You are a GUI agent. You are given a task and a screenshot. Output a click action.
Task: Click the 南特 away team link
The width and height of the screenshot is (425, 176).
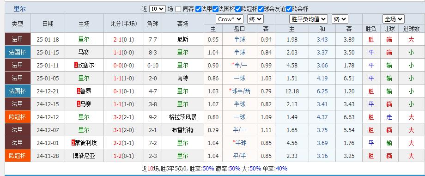pyautogui.click(x=183, y=79)
